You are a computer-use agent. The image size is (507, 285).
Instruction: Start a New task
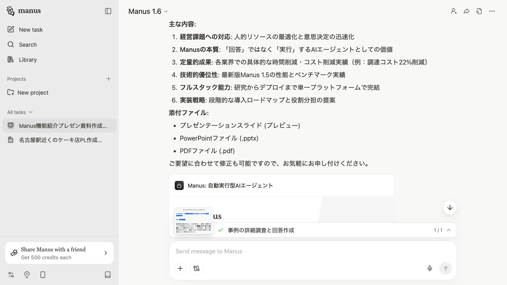click(x=59, y=30)
